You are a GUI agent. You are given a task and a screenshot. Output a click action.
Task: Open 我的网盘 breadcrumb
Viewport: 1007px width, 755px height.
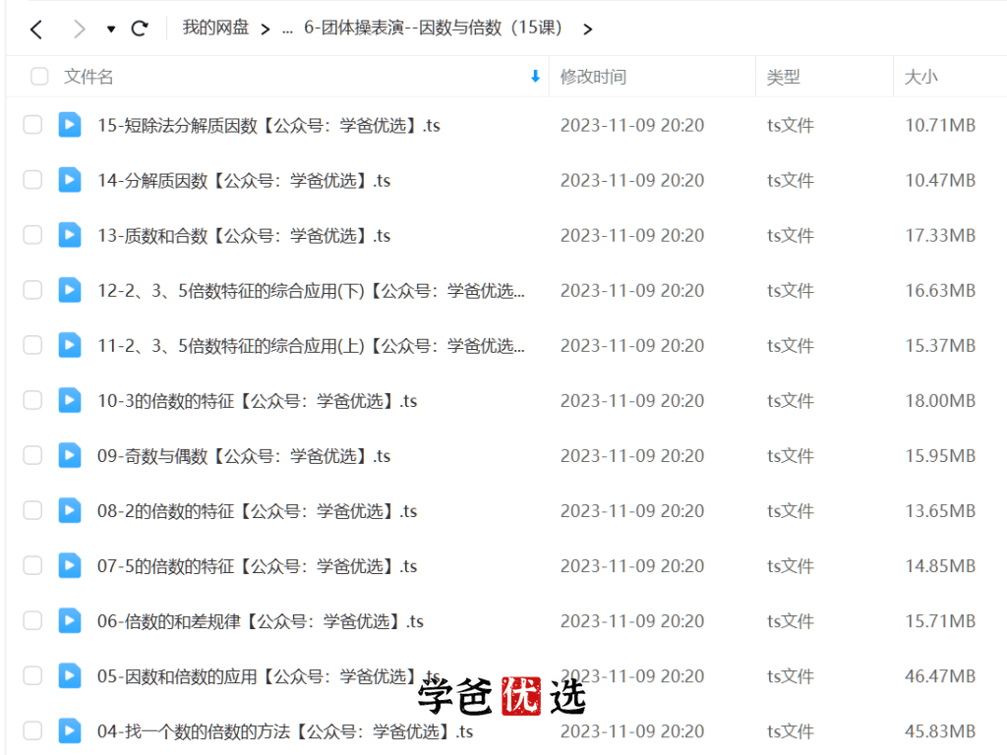pyautogui.click(x=215, y=28)
